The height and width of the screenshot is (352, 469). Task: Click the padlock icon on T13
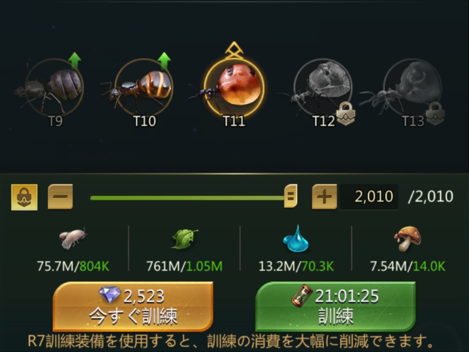pyautogui.click(x=435, y=113)
